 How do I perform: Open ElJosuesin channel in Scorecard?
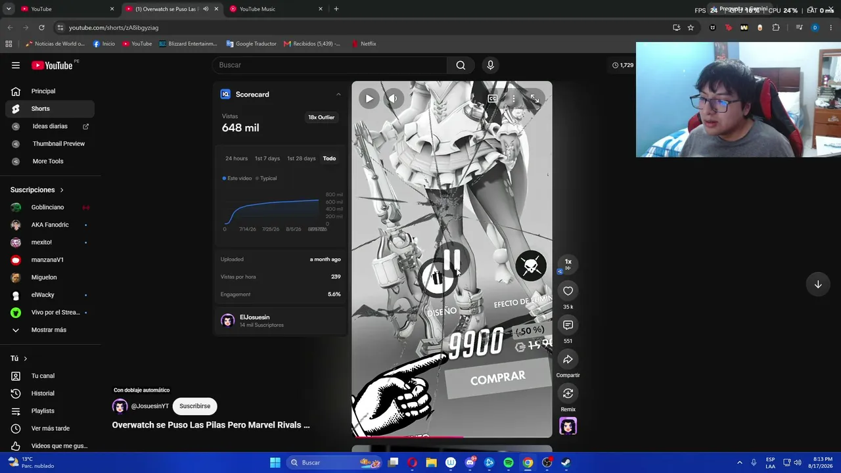(x=254, y=317)
